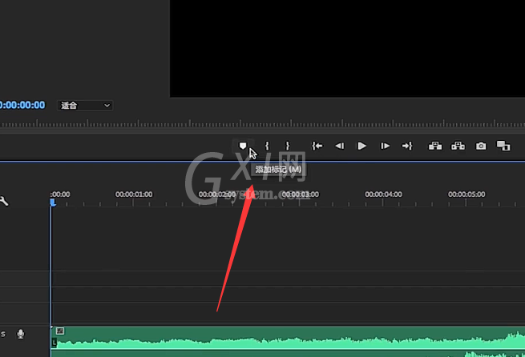Screen dimensions: 525x357
Task: Toggle the S solo button on audio track
Action: [3, 334]
